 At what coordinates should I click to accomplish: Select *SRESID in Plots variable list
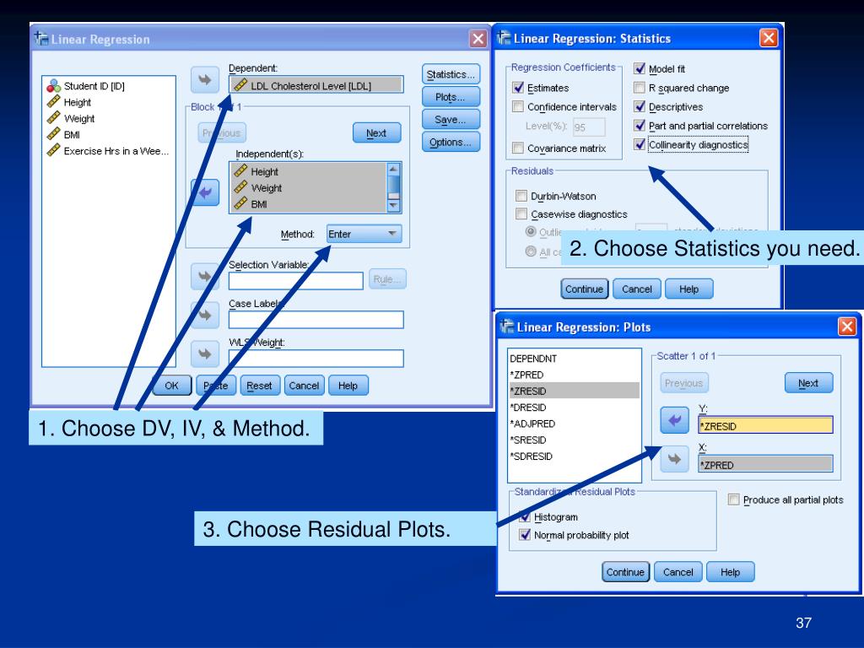pyautogui.click(x=574, y=440)
